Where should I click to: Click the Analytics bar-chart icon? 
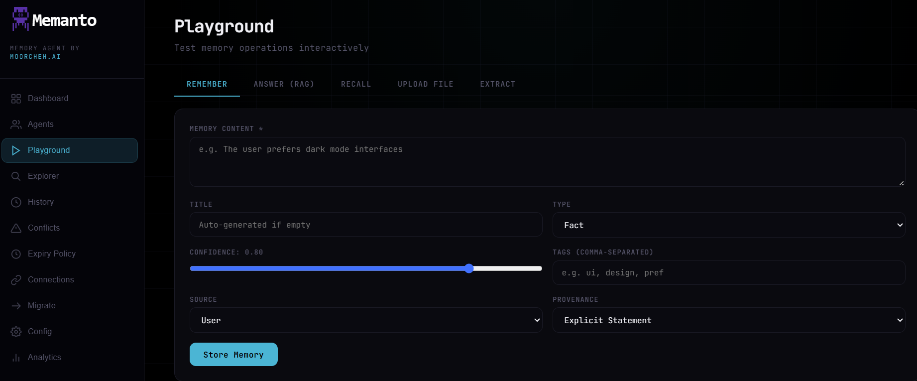click(16, 358)
